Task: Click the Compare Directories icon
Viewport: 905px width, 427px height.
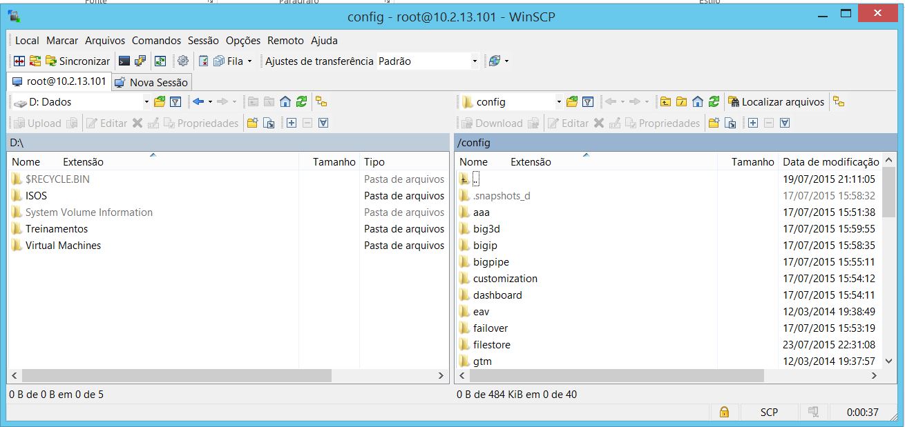Action: [x=19, y=61]
